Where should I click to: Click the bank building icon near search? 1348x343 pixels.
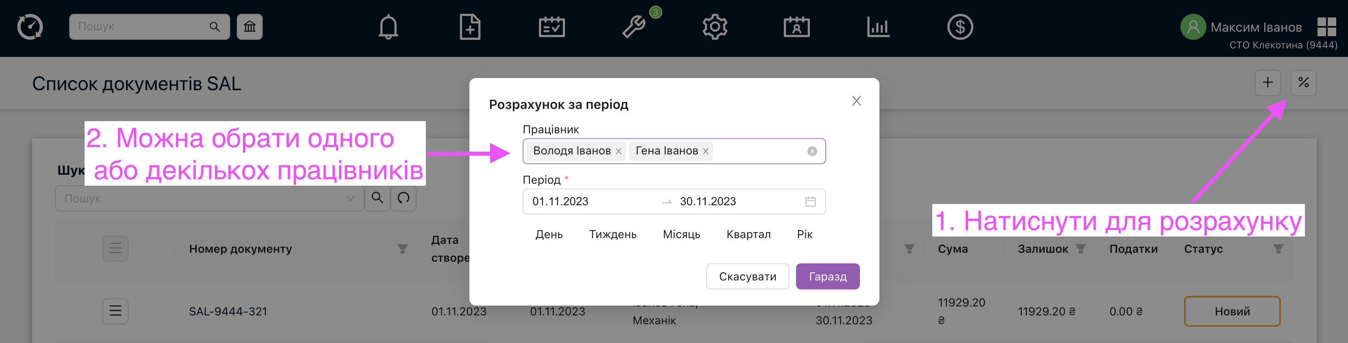(x=250, y=27)
